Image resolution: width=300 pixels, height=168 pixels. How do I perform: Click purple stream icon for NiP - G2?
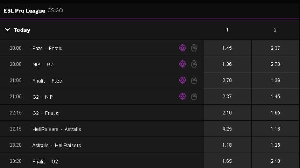point(182,64)
